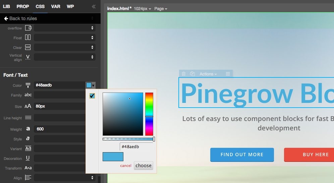Edit the Variant value field
The height and width of the screenshot is (183, 334).
(x=60, y=148)
